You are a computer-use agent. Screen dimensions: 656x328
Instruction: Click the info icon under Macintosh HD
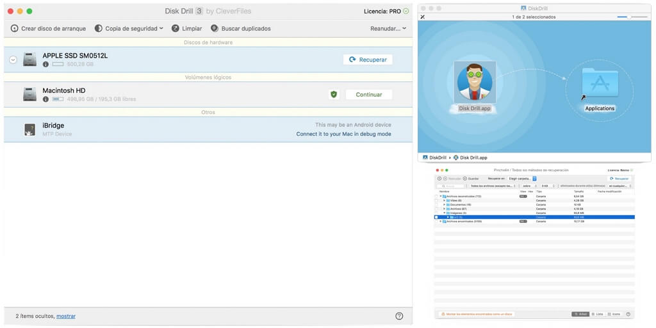tap(45, 99)
